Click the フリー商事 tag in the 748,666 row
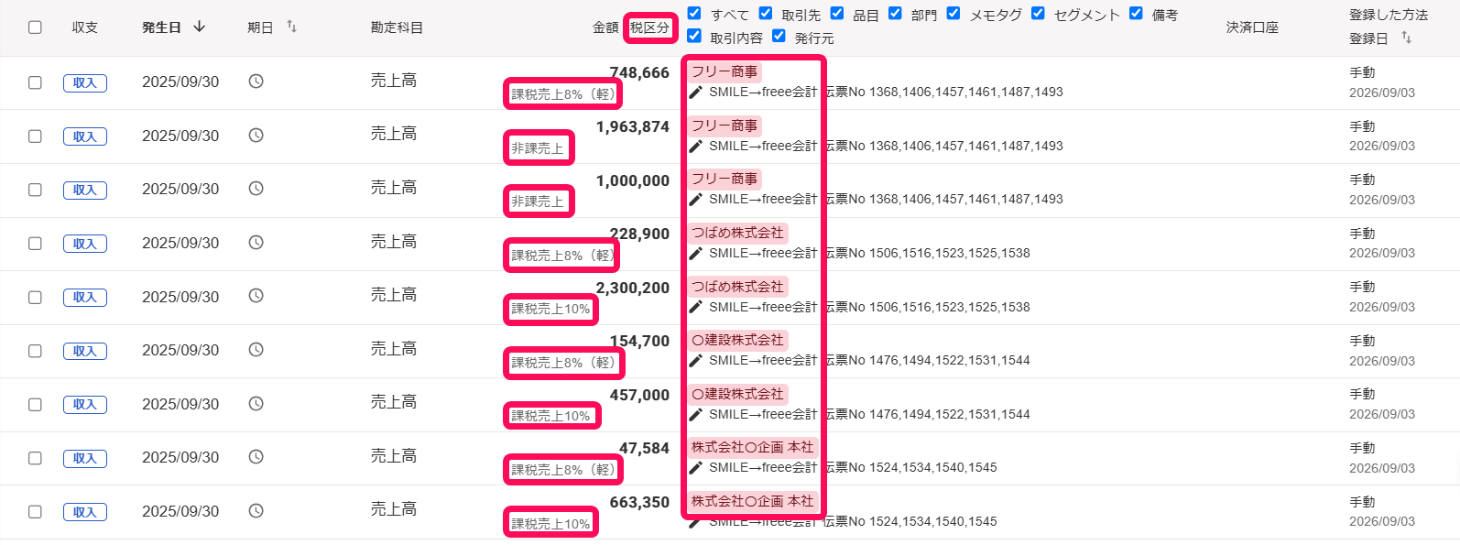 point(725,71)
